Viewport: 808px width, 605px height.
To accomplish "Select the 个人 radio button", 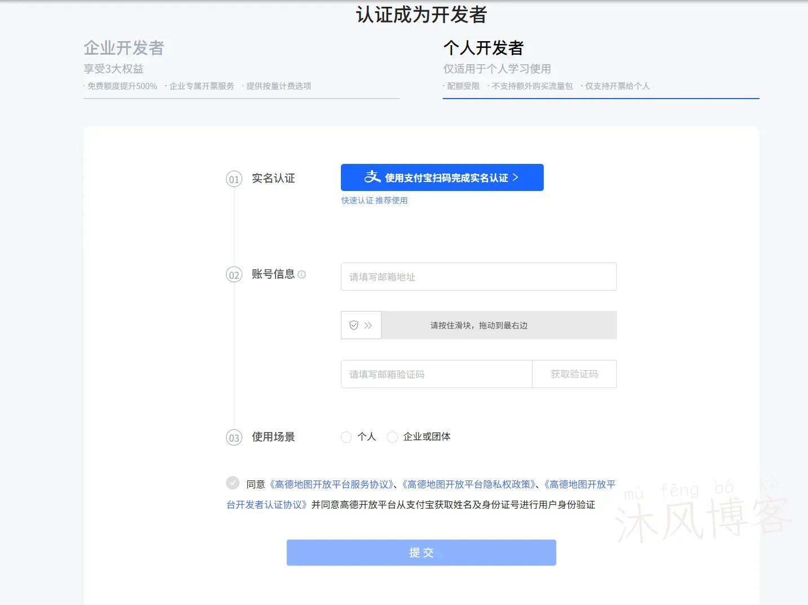I will pyautogui.click(x=346, y=437).
